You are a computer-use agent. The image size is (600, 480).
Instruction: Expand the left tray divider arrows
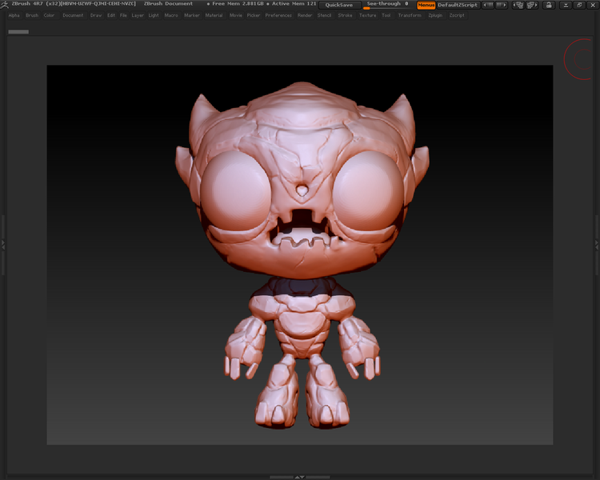tap(3, 245)
